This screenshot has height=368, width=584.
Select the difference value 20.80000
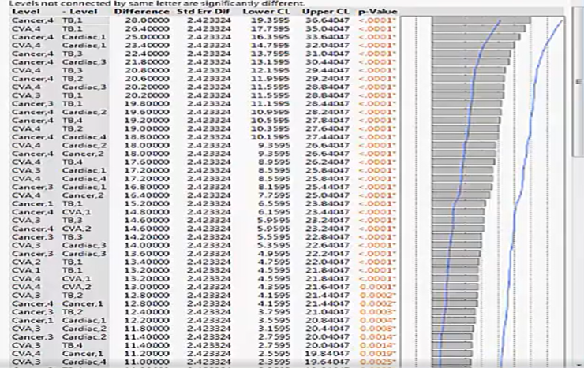tap(148, 70)
